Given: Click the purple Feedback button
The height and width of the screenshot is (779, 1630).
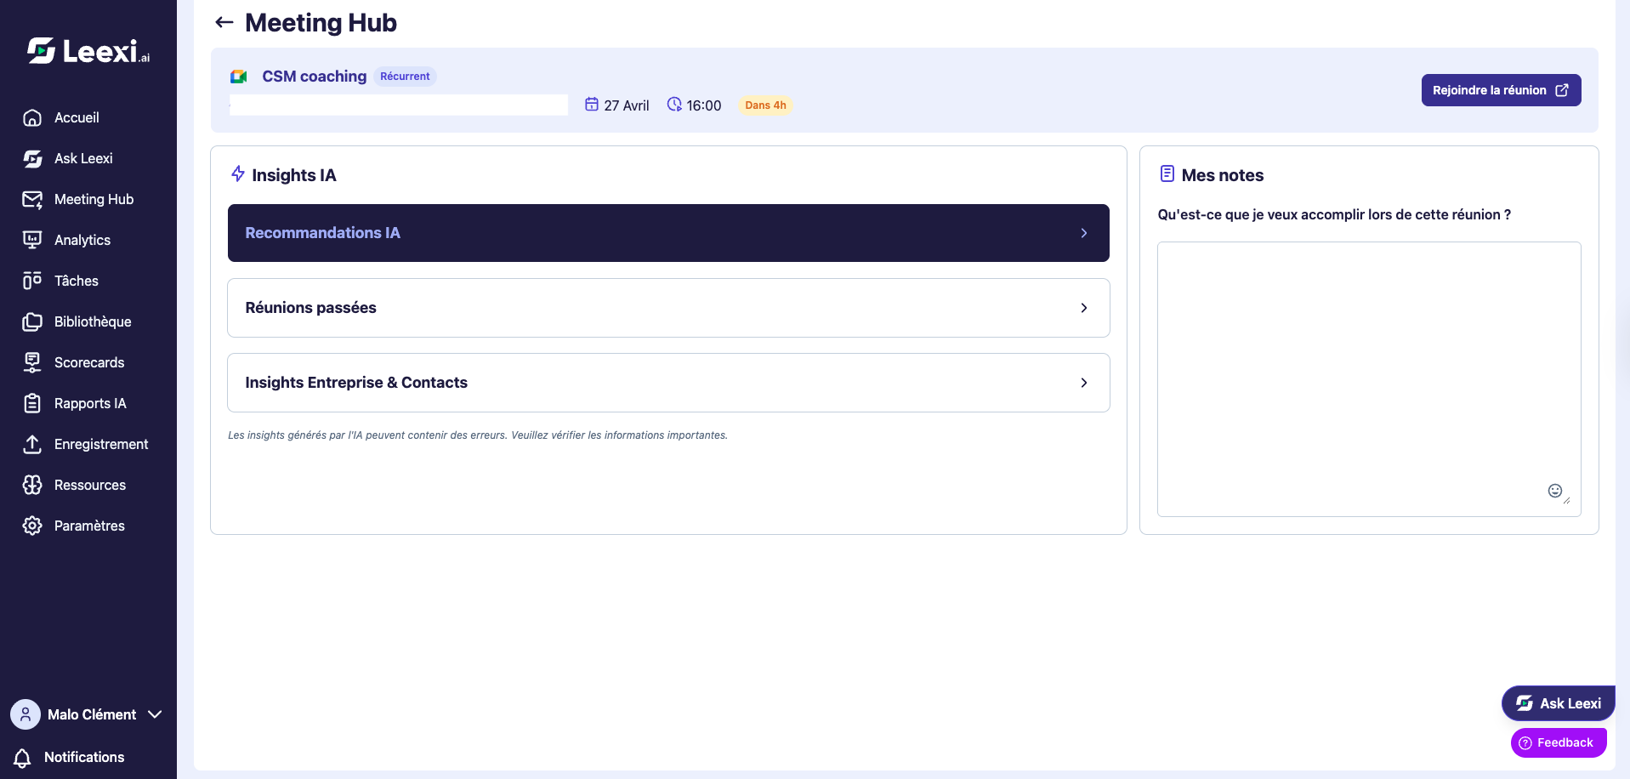Looking at the screenshot, I should coord(1558,742).
